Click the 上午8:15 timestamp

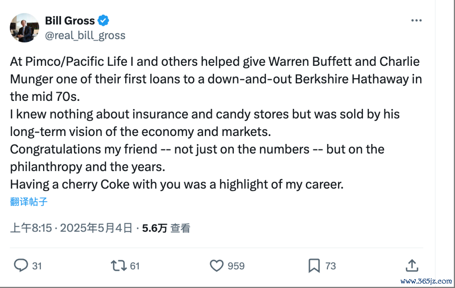31,228
